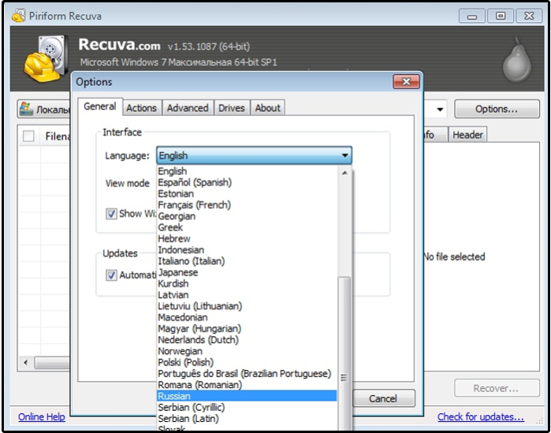Click the Piriform Recuva title bar icon

(x=18, y=16)
